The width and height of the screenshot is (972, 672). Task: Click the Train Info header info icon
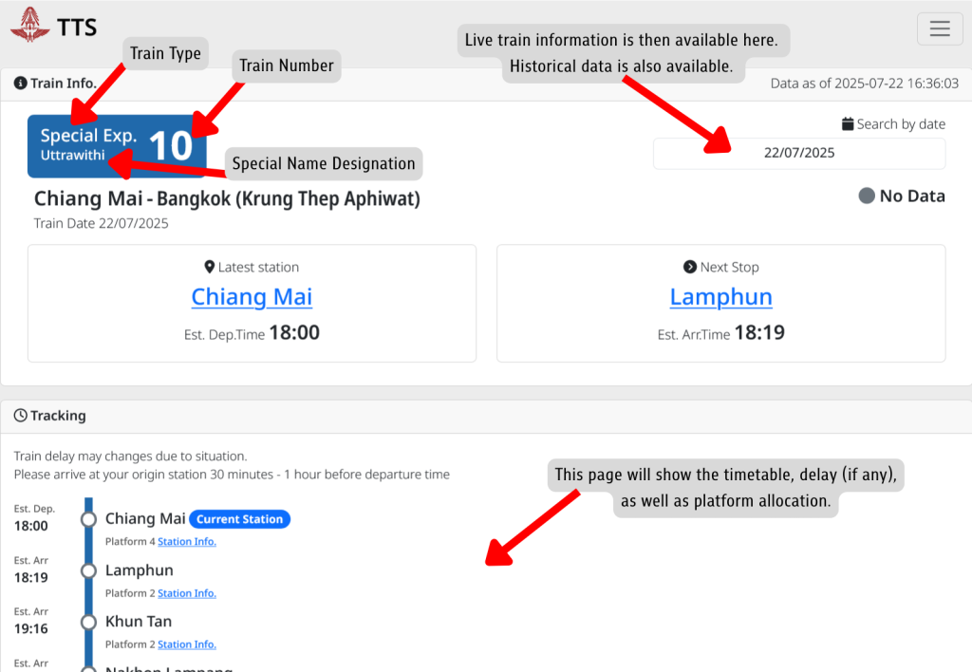tap(20, 84)
